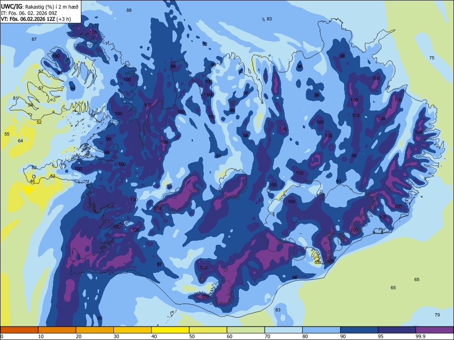Click the '70' legend tick label
Viewport: 454px width, 340px height.
[267, 336]
